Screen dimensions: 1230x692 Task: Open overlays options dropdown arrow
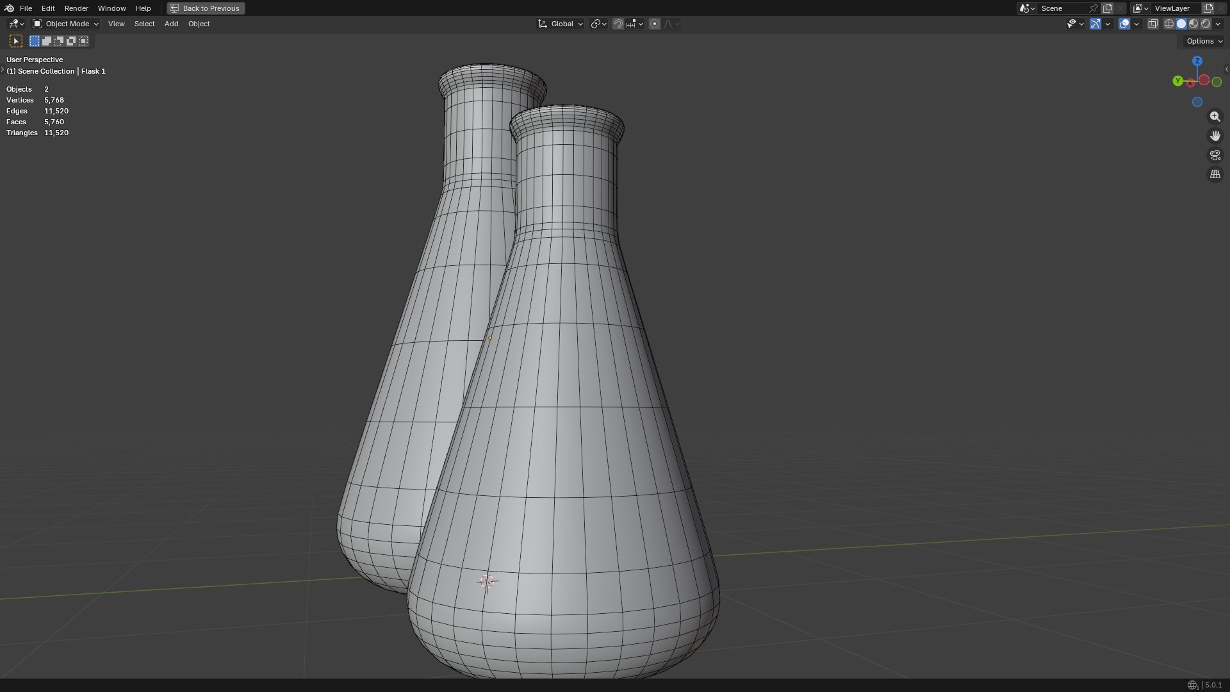click(1136, 24)
